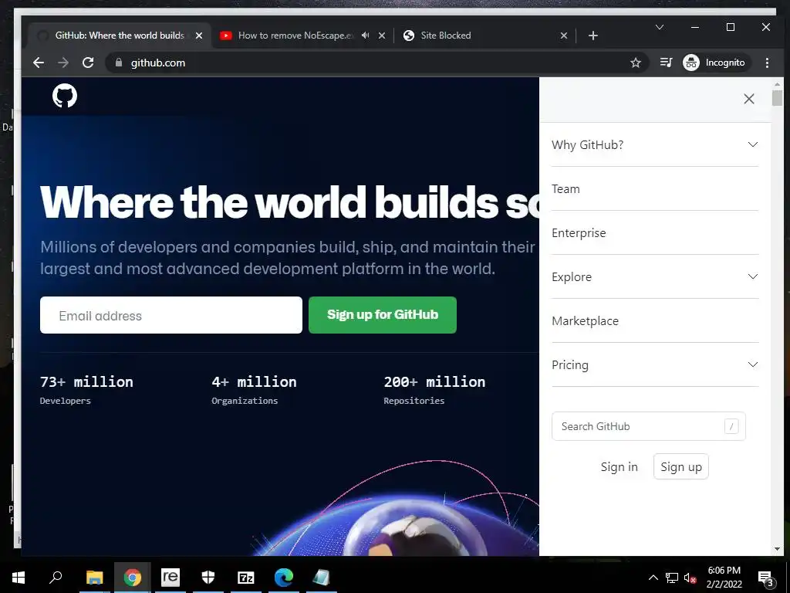This screenshot has height=593, width=790.
Task: View site info via padlock icon
Action: (x=119, y=63)
